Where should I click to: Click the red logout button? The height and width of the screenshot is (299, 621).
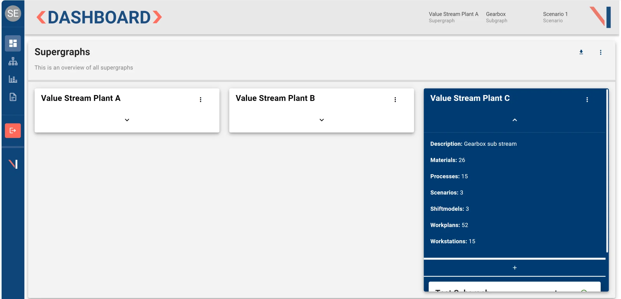point(13,131)
